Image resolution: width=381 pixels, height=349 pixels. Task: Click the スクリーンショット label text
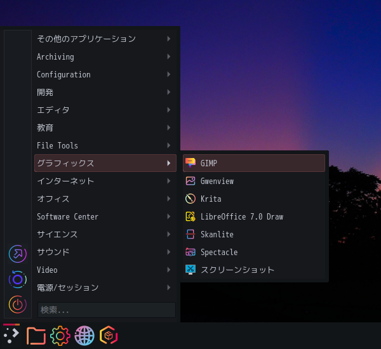click(x=237, y=270)
